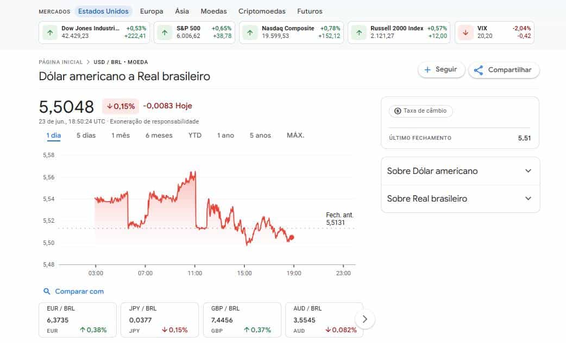
Task: Click the Nasdaq Composite up-arrow icon
Action: tap(249, 33)
